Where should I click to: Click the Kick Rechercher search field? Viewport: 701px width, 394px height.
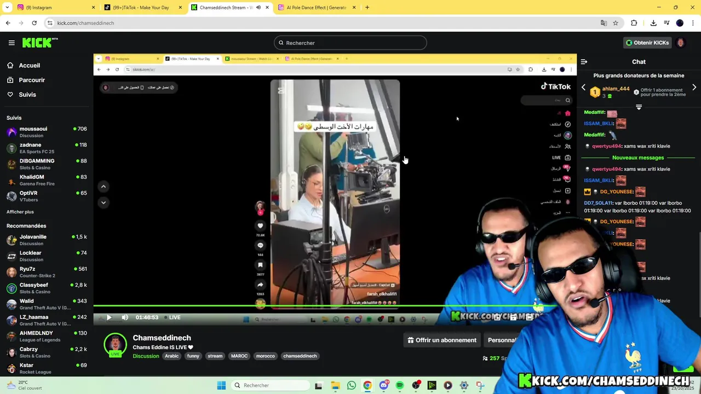tap(350, 43)
